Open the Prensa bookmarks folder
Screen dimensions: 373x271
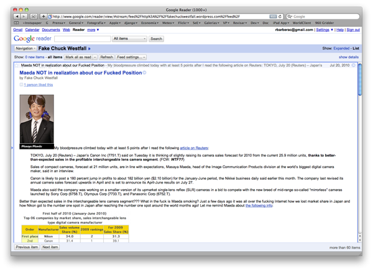pyautogui.click(x=59, y=23)
